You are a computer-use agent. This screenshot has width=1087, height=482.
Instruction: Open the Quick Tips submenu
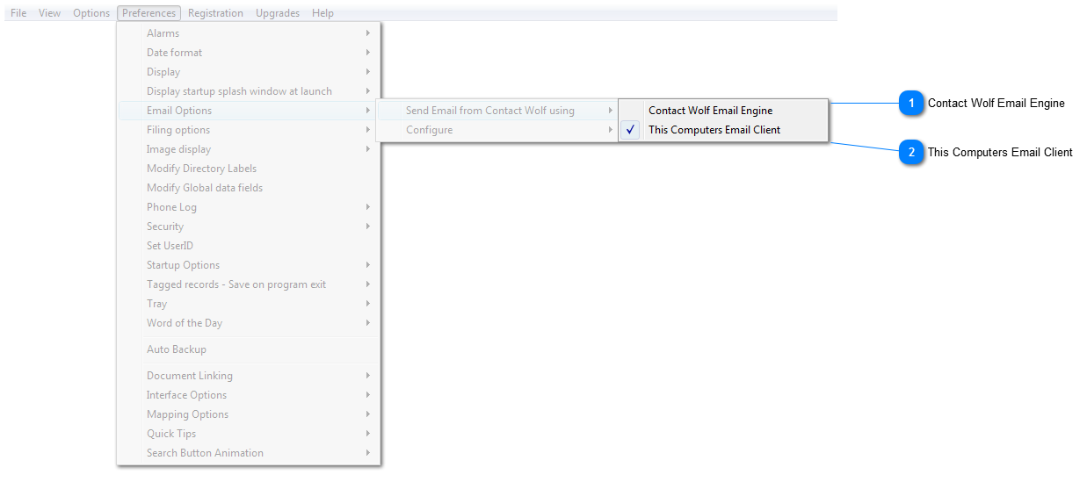[248, 434]
